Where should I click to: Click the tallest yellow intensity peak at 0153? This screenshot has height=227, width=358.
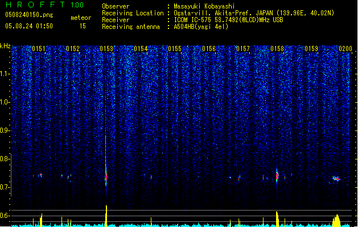106,215
